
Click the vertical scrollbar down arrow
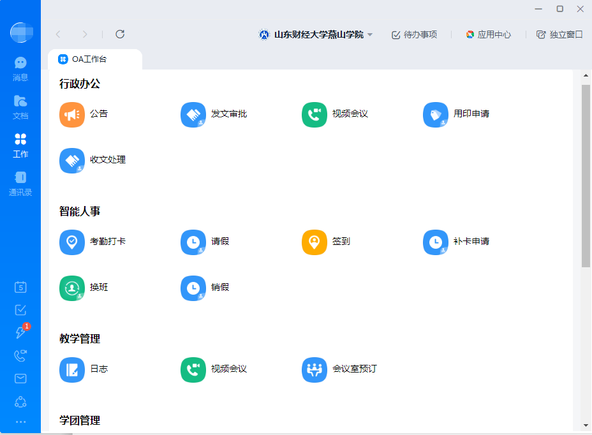(x=586, y=425)
